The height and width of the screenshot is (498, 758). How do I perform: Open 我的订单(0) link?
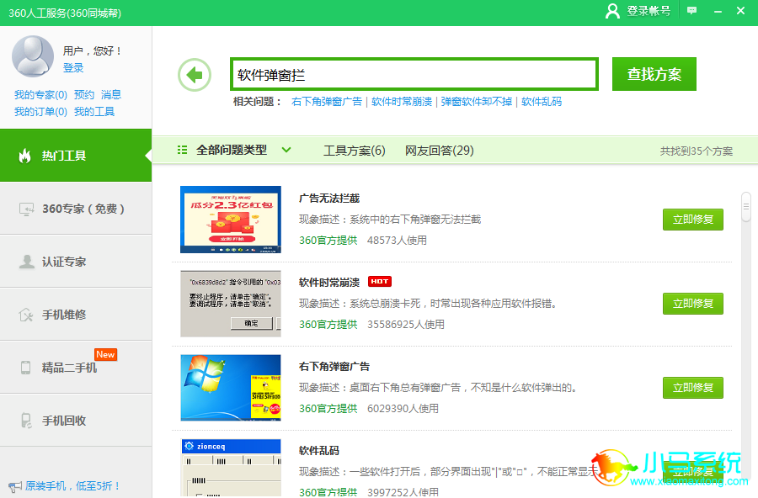(x=40, y=112)
